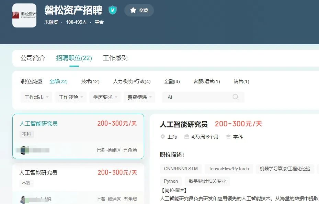Click the star 收藏 favorite button

(x=139, y=10)
